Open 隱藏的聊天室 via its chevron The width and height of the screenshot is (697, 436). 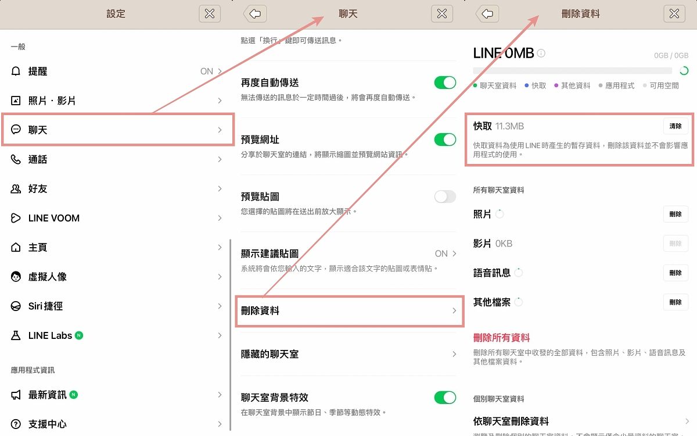[454, 354]
